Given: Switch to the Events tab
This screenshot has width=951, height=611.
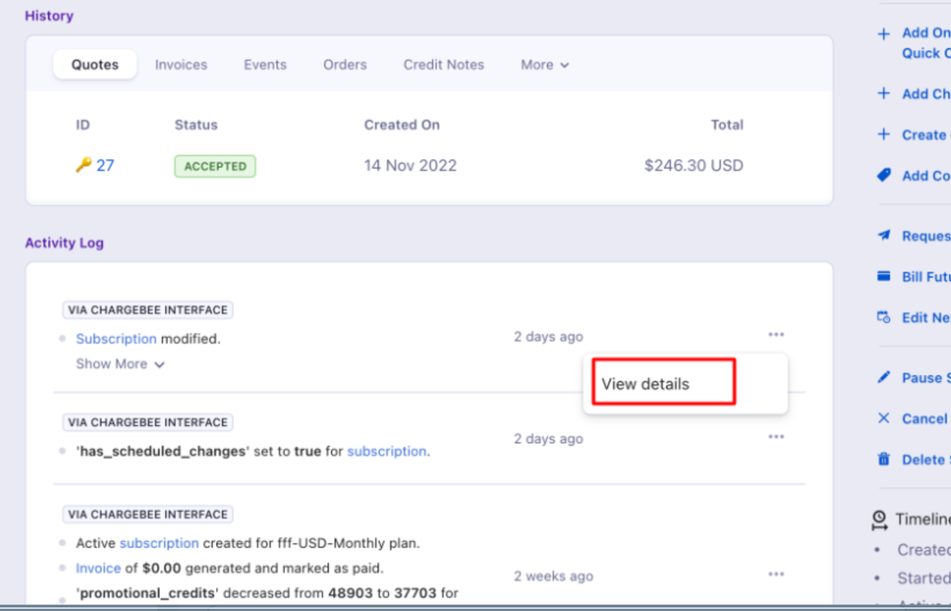Looking at the screenshot, I should [264, 65].
